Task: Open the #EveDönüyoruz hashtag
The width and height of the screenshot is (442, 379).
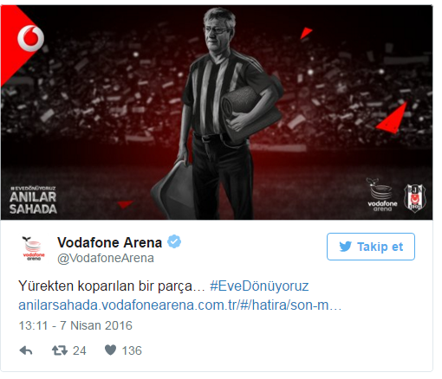Action: pyautogui.click(x=259, y=286)
